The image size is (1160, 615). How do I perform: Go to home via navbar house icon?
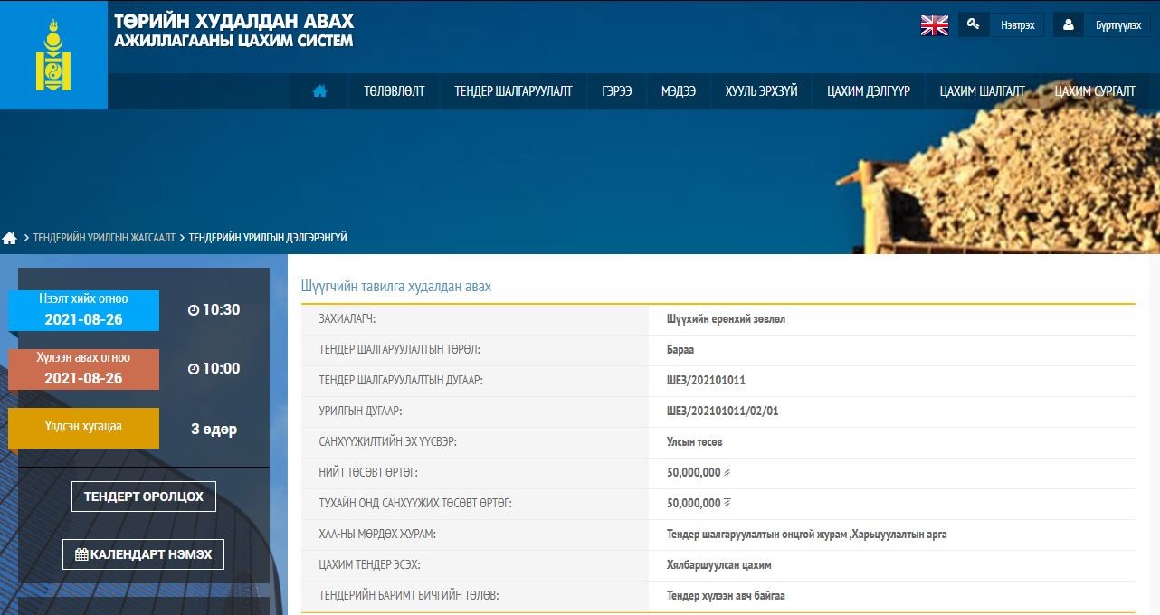[319, 91]
